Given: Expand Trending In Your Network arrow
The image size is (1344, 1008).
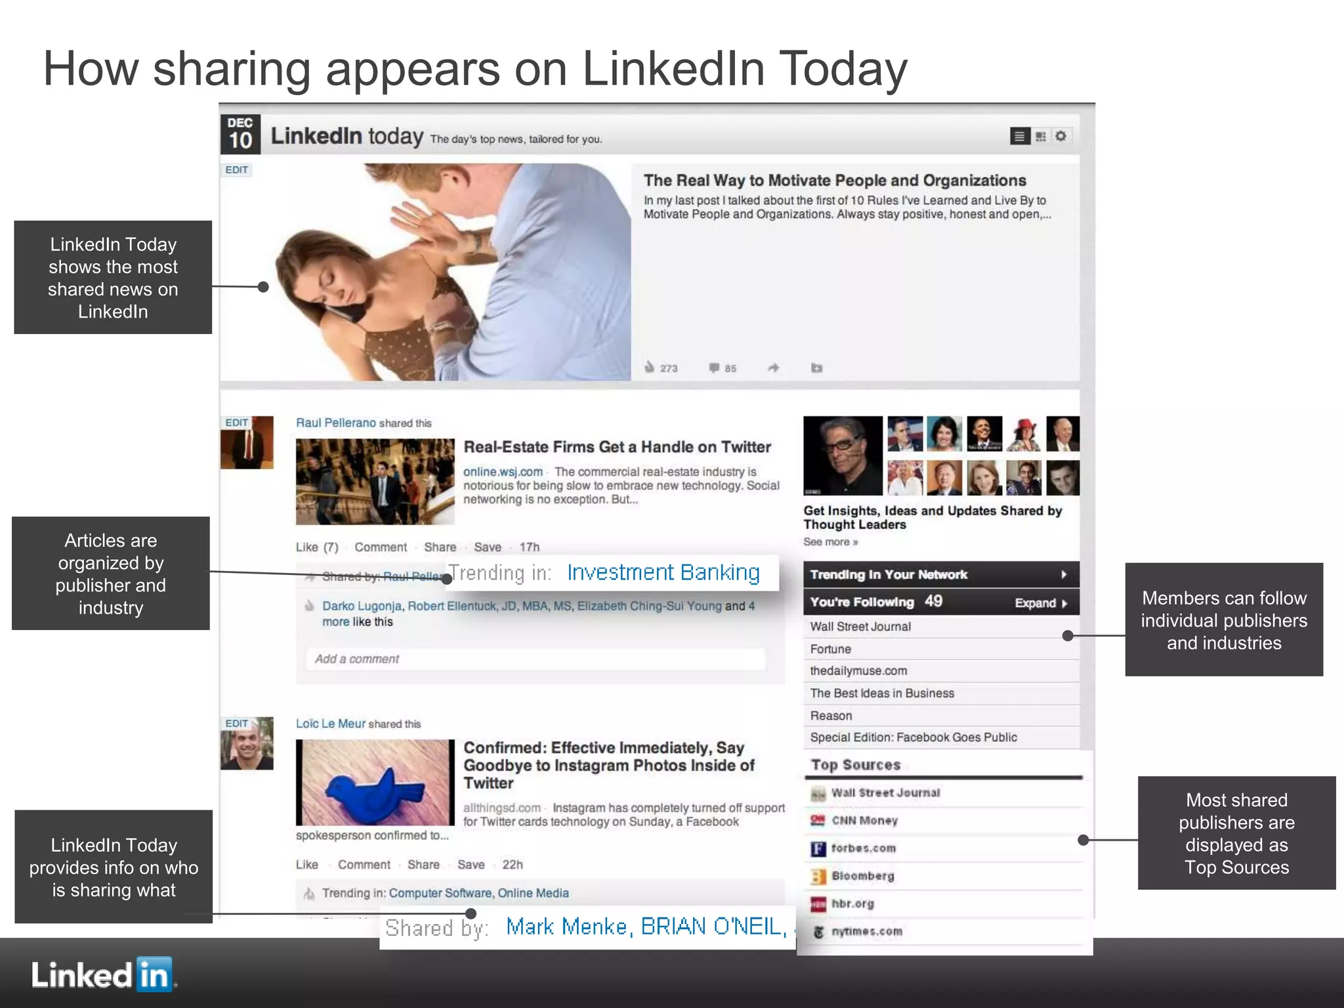Looking at the screenshot, I should tap(1064, 575).
